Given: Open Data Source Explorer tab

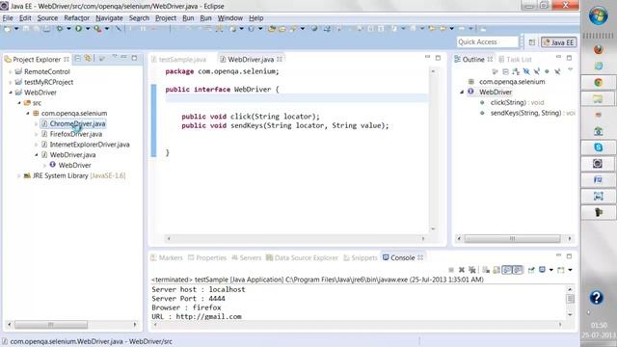Looking at the screenshot, I should click(x=302, y=258).
